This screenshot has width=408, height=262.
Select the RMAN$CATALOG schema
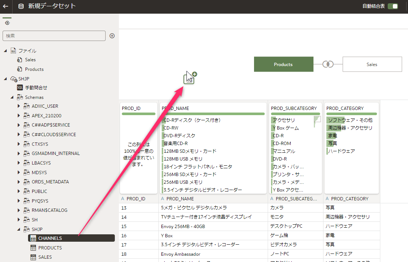49,210
